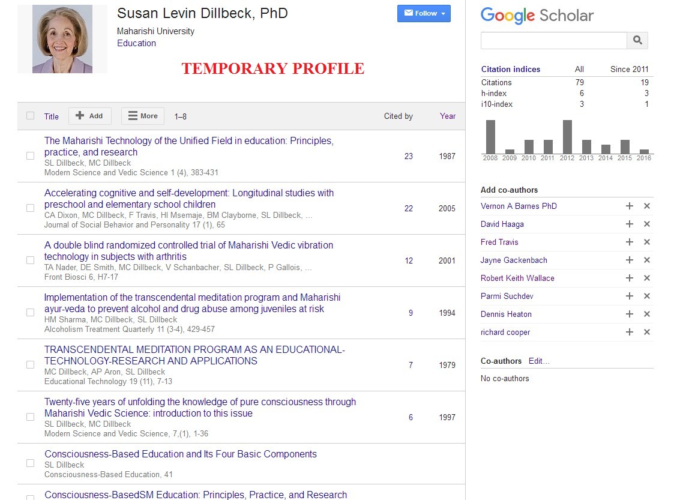Image resolution: width=686 pixels, height=500 pixels.
Task: Open Vernon A Barnes PhD profile
Action: [519, 206]
